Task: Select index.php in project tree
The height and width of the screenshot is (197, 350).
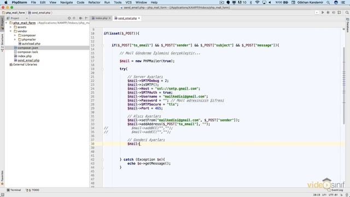Action: click(x=23, y=56)
